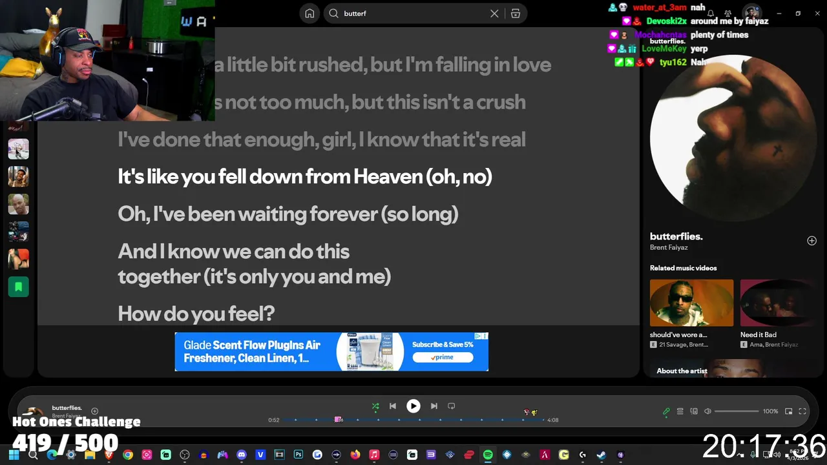827x465 pixels.
Task: Open Photoshop from the taskbar
Action: (298, 455)
